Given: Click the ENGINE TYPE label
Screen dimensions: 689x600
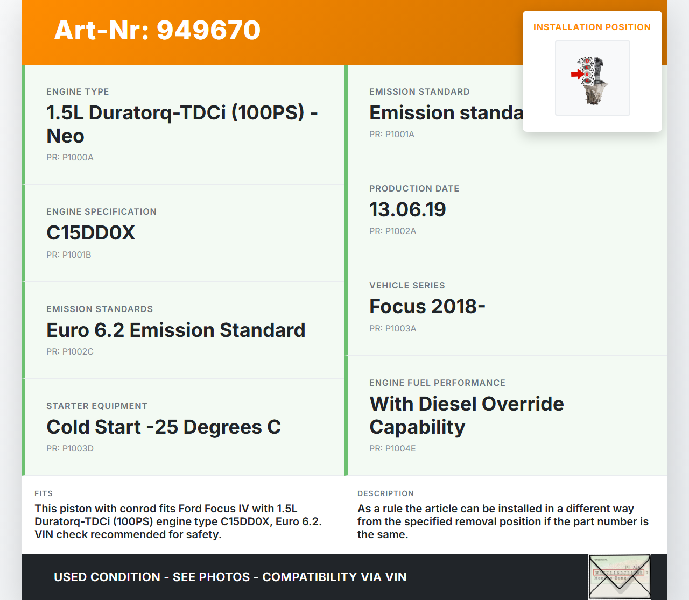Looking at the screenshot, I should [78, 91].
